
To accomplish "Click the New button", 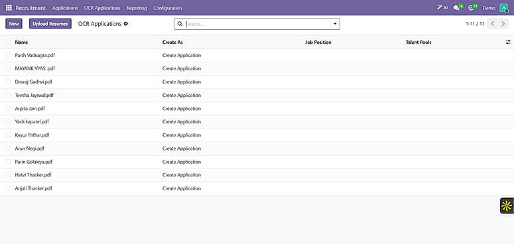I will coord(14,24).
